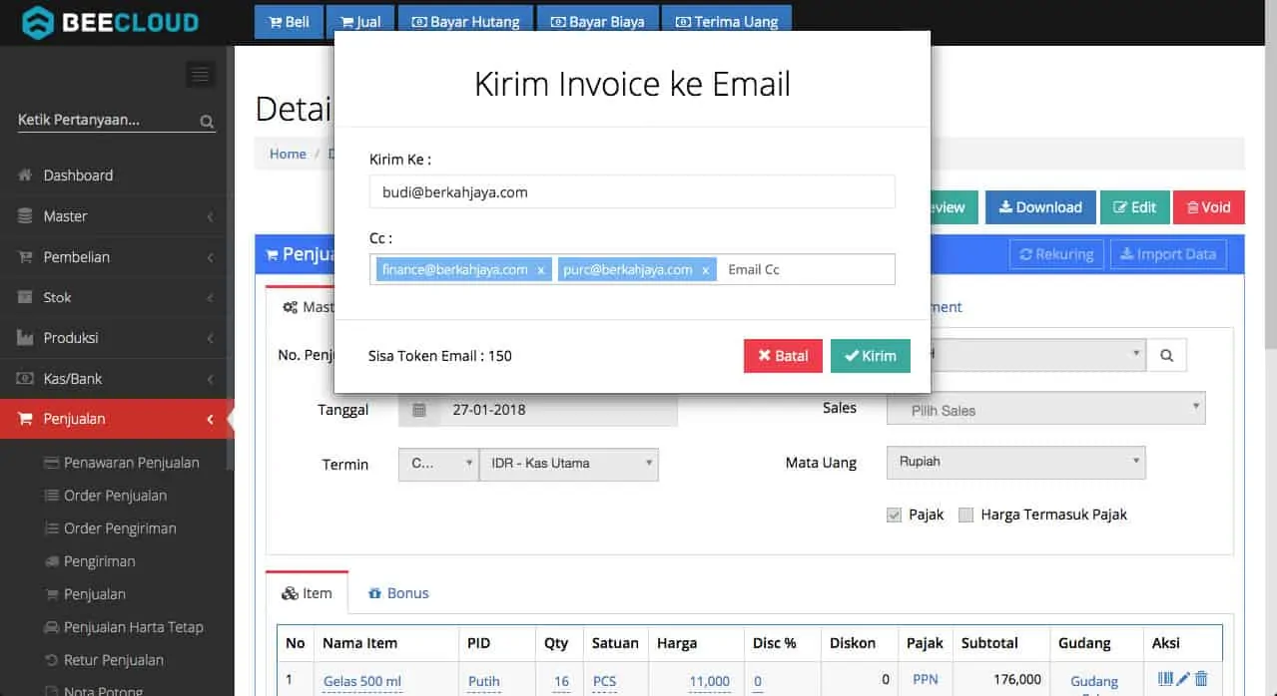1277x696 pixels.
Task: Click the Bayar Biaya button
Action: (x=598, y=22)
